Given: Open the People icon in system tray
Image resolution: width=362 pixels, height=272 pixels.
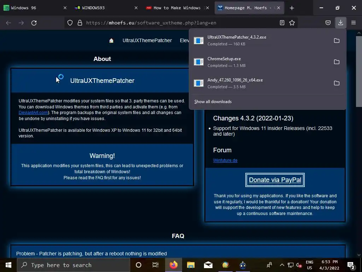Looking at the screenshot, I should (269, 265).
